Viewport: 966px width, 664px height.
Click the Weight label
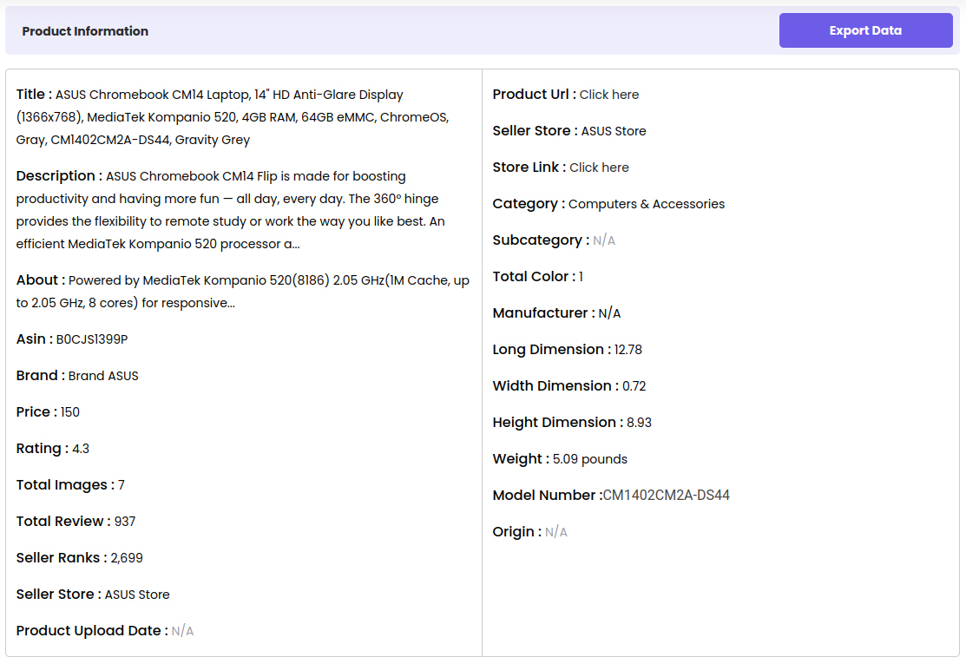[521, 458]
